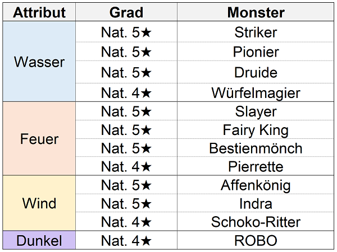
Task: Click the Grad column header
Action: tap(126, 12)
